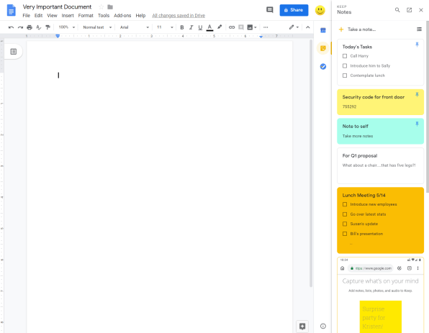Move document using the folder icon
Image resolution: width=429 pixels, height=333 pixels.
[x=110, y=7]
